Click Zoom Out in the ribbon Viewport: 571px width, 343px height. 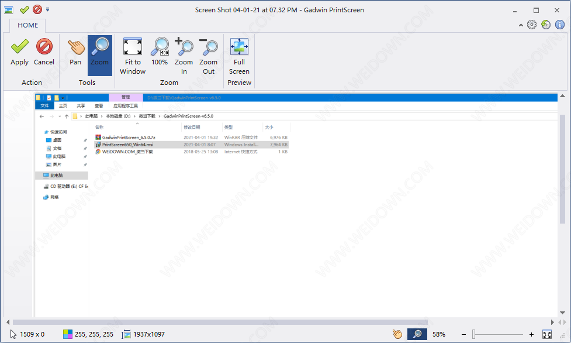[x=208, y=56]
